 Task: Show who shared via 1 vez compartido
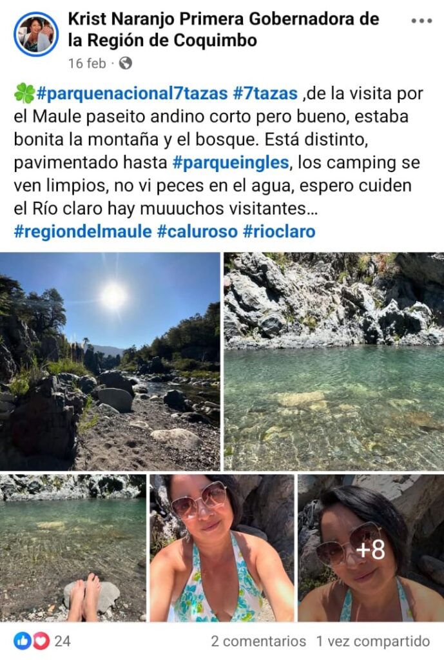[x=373, y=641]
